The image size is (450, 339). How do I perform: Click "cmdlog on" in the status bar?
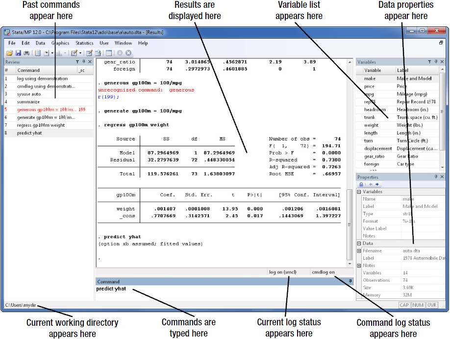click(323, 272)
